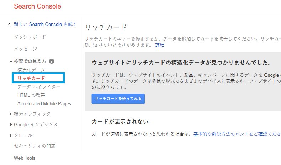Open 基本的な解決方法のヒント link
This screenshot has height=165, width=281.
[x=237, y=134]
